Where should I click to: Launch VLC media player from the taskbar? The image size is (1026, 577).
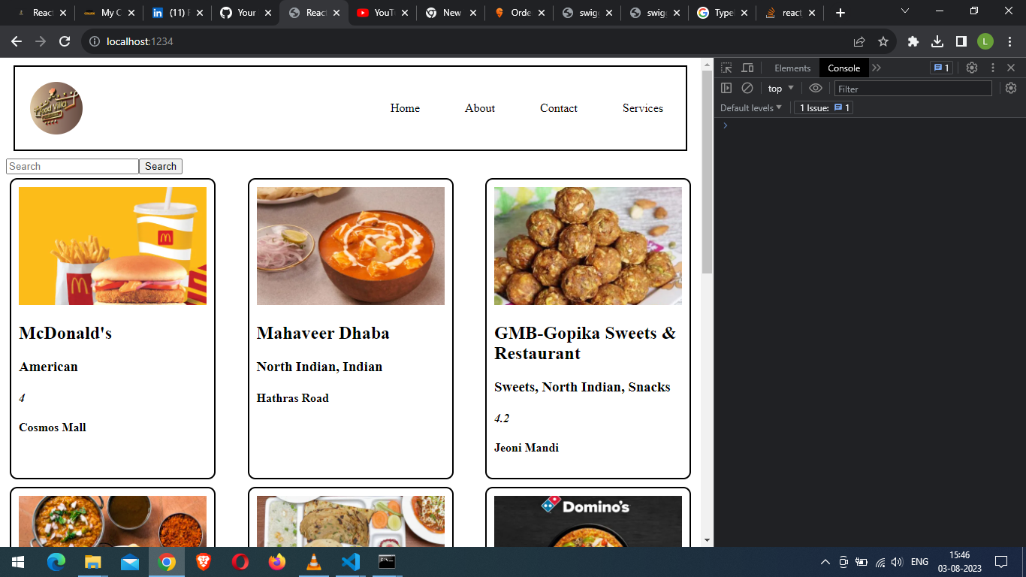(x=313, y=561)
